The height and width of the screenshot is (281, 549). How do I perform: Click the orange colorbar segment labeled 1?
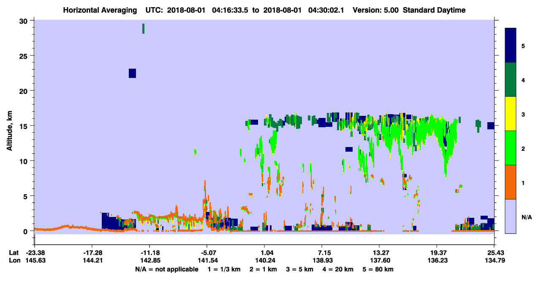[x=511, y=182]
